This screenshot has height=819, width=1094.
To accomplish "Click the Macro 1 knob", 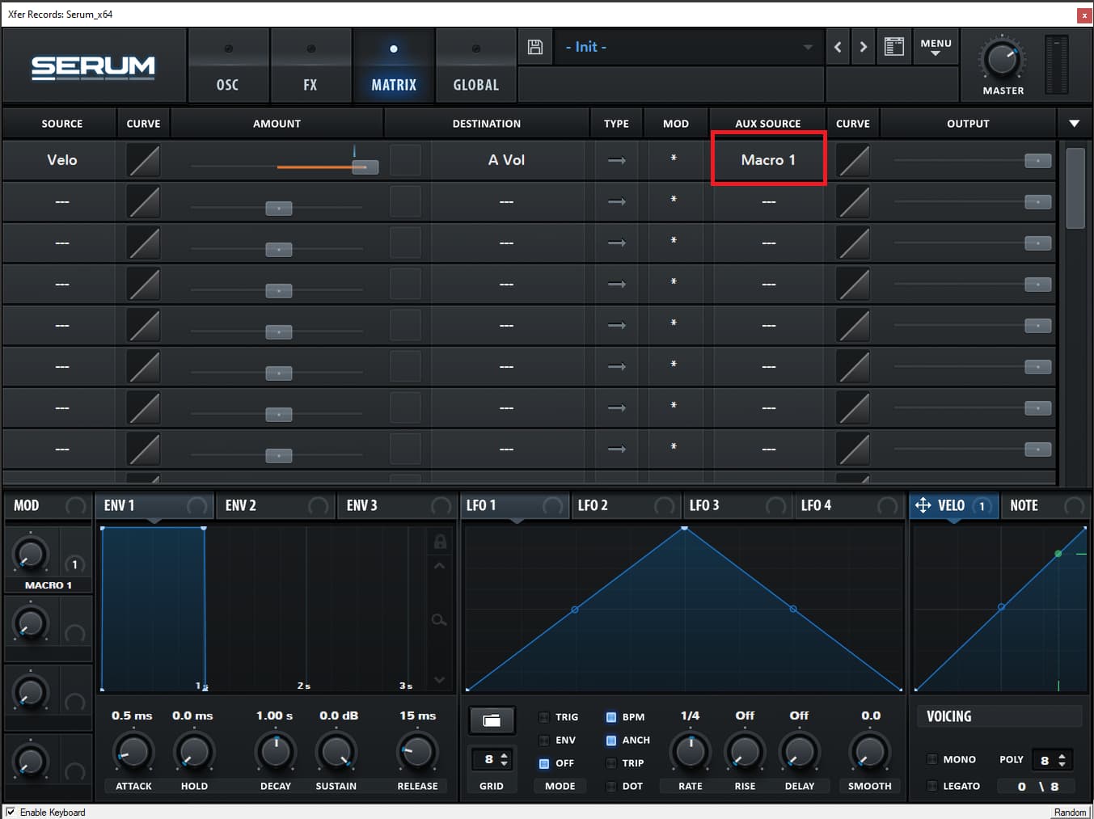I will click(x=30, y=555).
